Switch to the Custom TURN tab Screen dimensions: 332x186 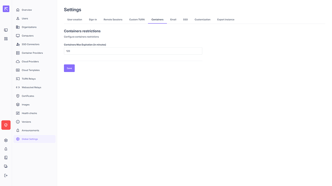pyautogui.click(x=137, y=19)
